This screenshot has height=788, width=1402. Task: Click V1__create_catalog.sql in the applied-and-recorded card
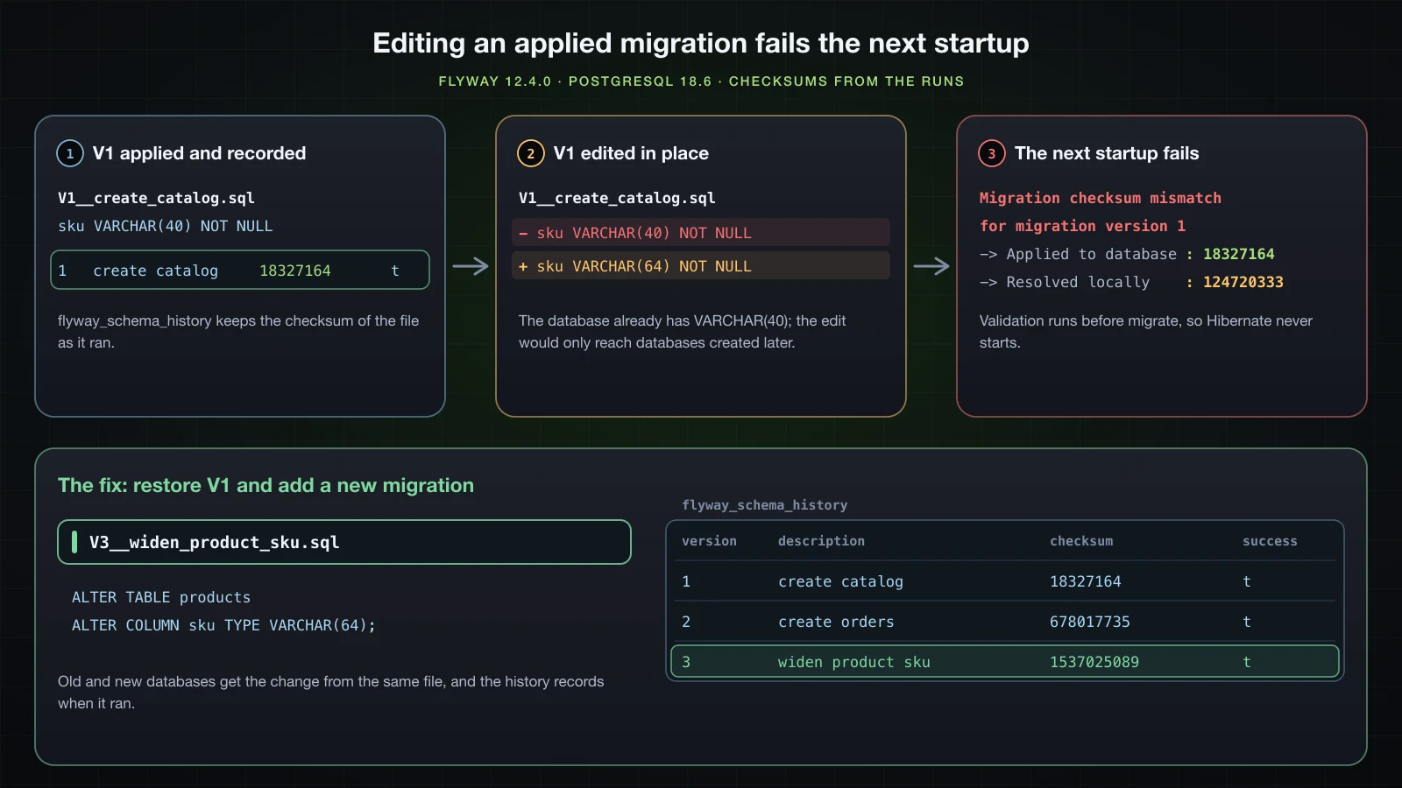(x=156, y=198)
